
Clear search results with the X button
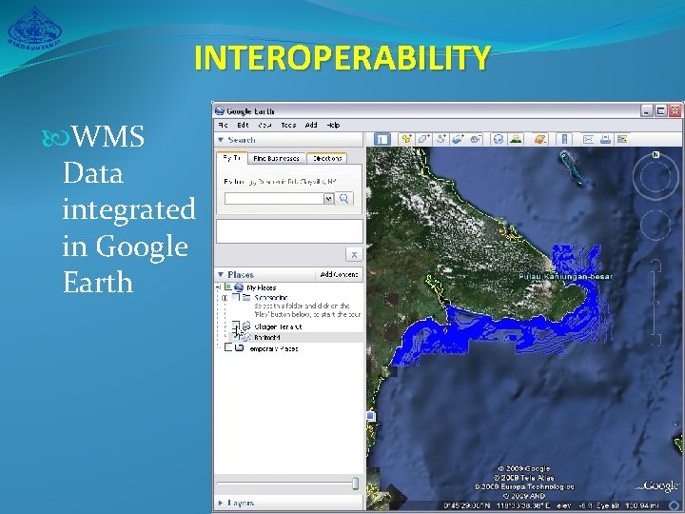click(x=354, y=254)
